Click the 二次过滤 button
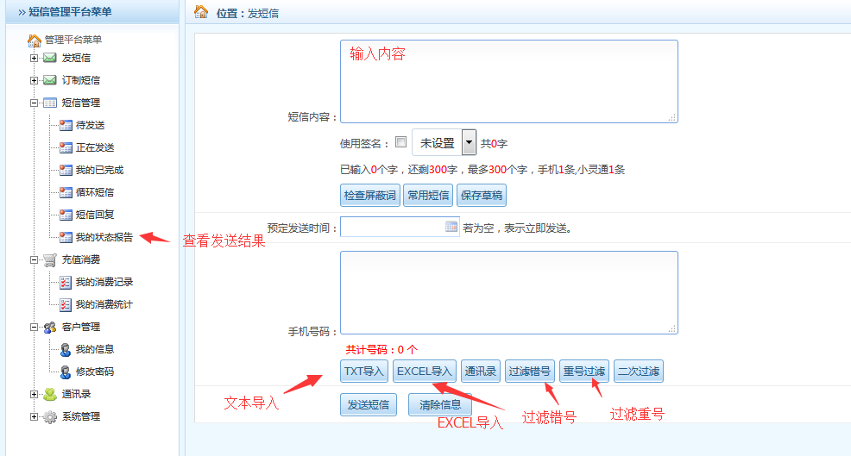Viewport: 851px width, 456px height. point(639,372)
